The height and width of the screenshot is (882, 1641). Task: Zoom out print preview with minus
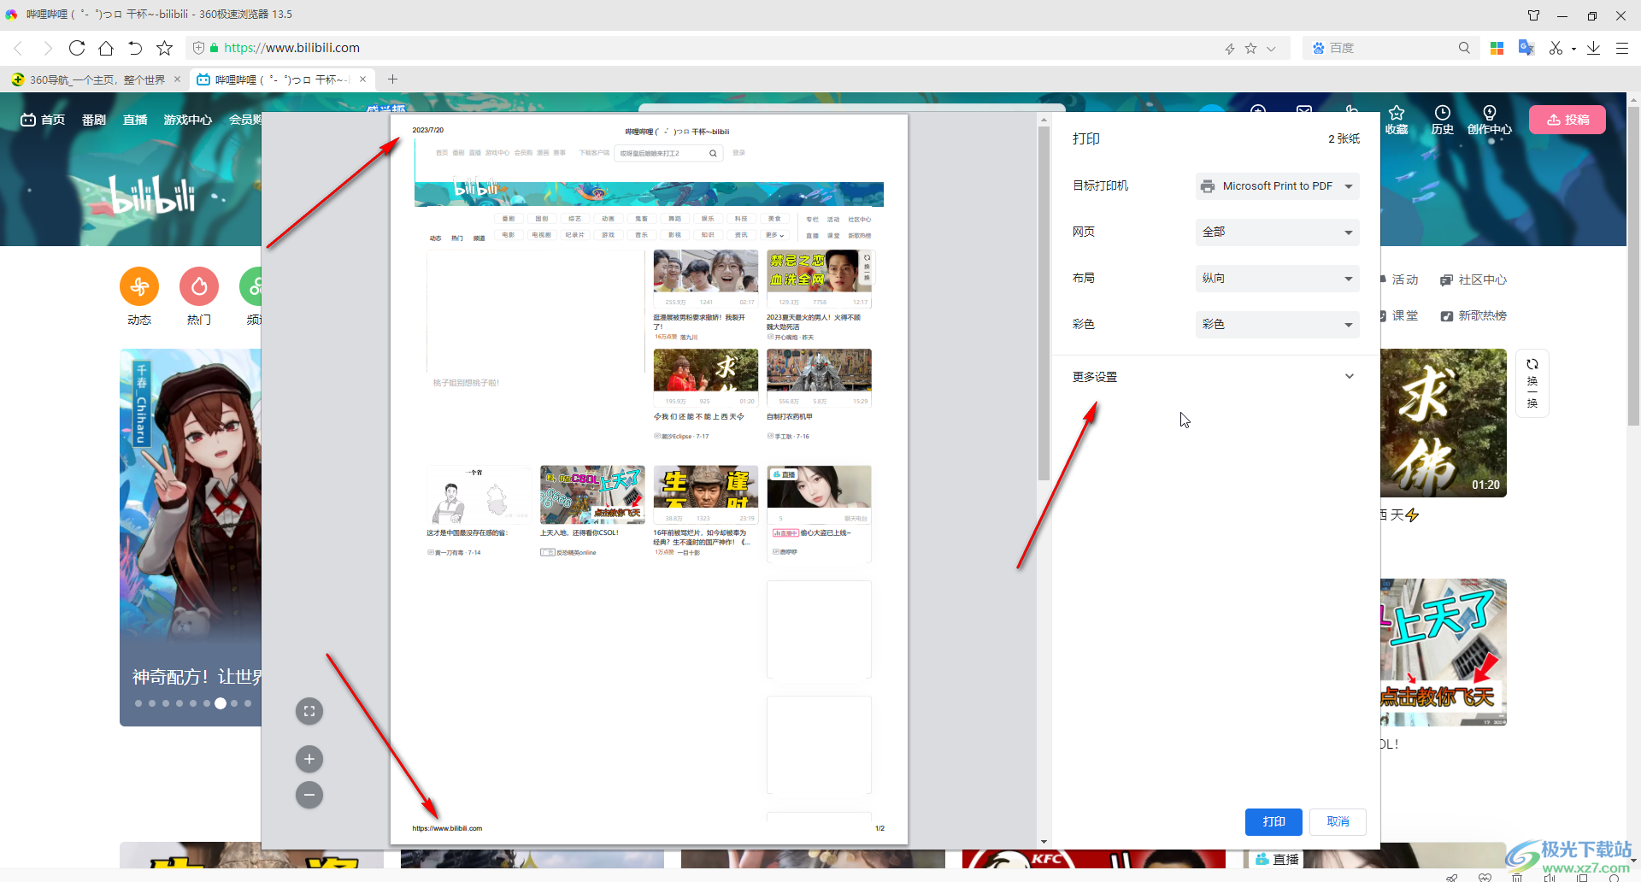309,795
